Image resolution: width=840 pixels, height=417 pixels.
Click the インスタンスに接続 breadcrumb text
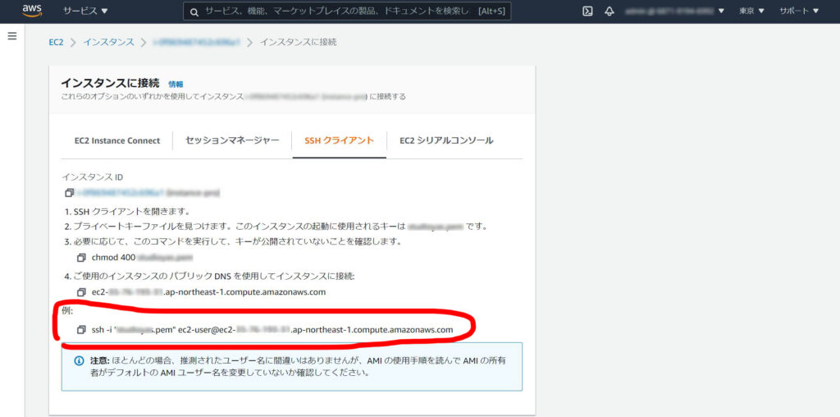tap(299, 42)
